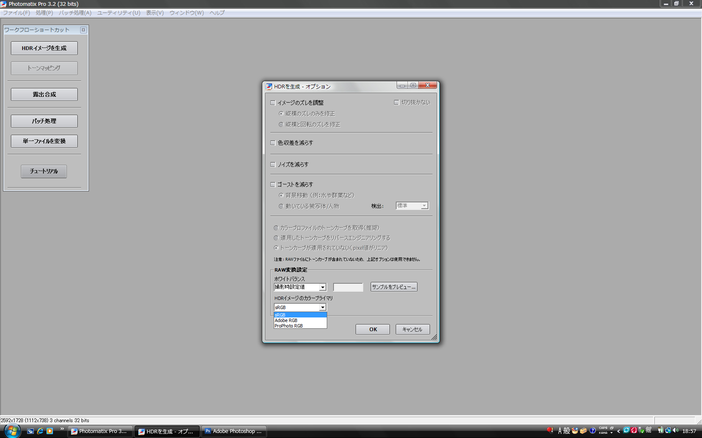Click the IME pen and red ball icon
Viewport: 702px width, 438px height.
[x=550, y=430]
